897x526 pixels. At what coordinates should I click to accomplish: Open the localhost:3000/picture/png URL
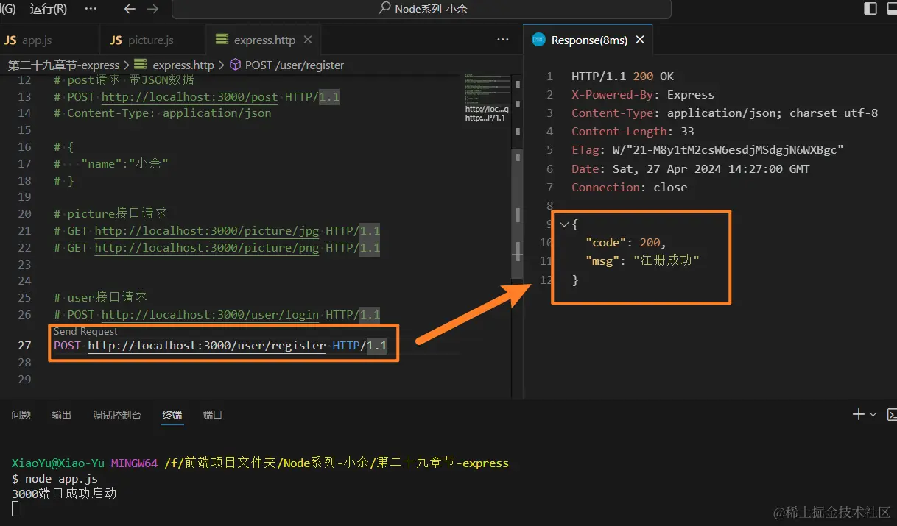tap(207, 248)
